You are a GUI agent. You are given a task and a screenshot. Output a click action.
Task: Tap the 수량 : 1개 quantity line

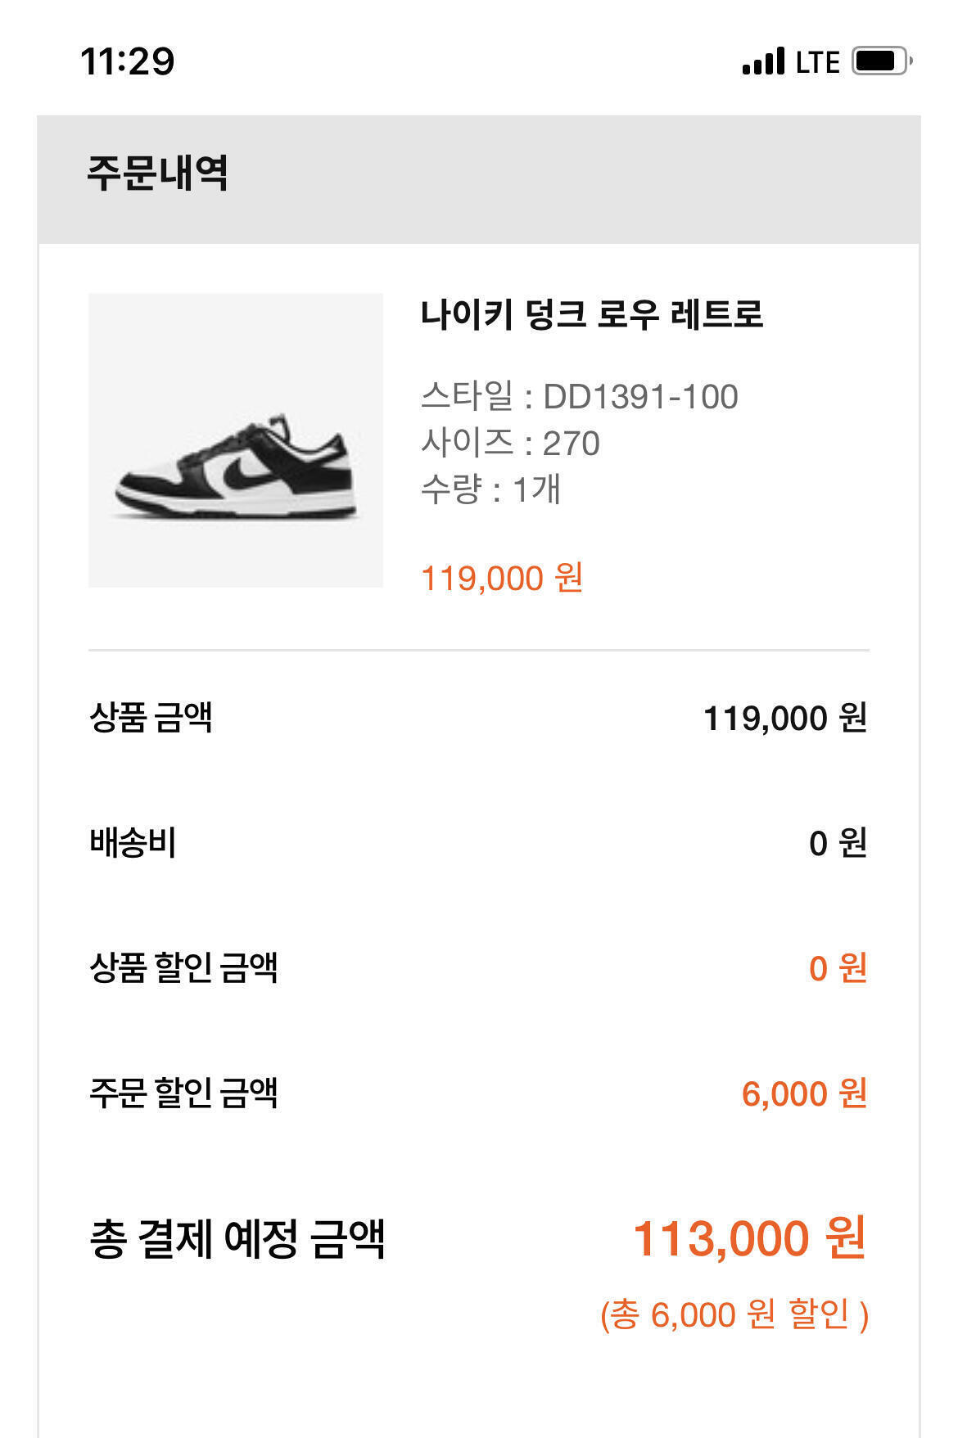pyautogui.click(x=490, y=489)
